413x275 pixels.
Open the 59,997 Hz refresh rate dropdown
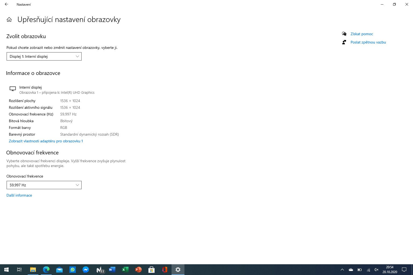pos(44,185)
